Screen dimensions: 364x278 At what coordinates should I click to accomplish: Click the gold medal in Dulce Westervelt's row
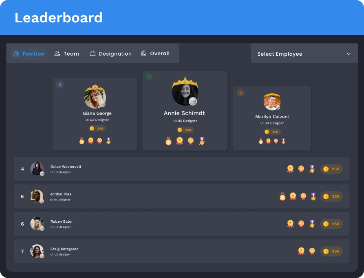(x=290, y=169)
